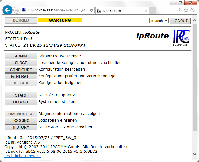Select the 172.16.13.110 browser tab

[122, 11]
